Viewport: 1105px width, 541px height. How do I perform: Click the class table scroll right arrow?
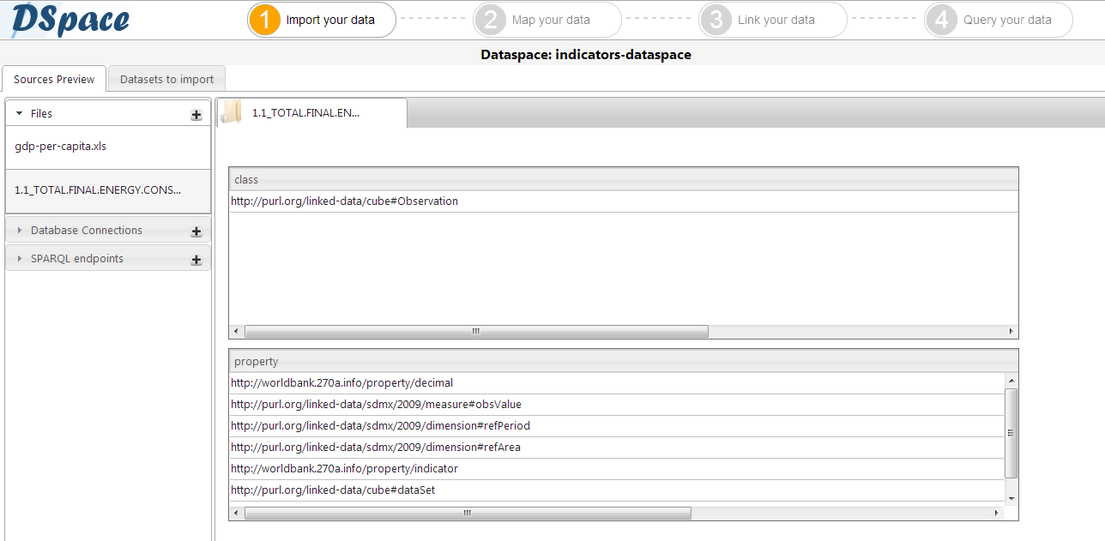tap(1011, 331)
